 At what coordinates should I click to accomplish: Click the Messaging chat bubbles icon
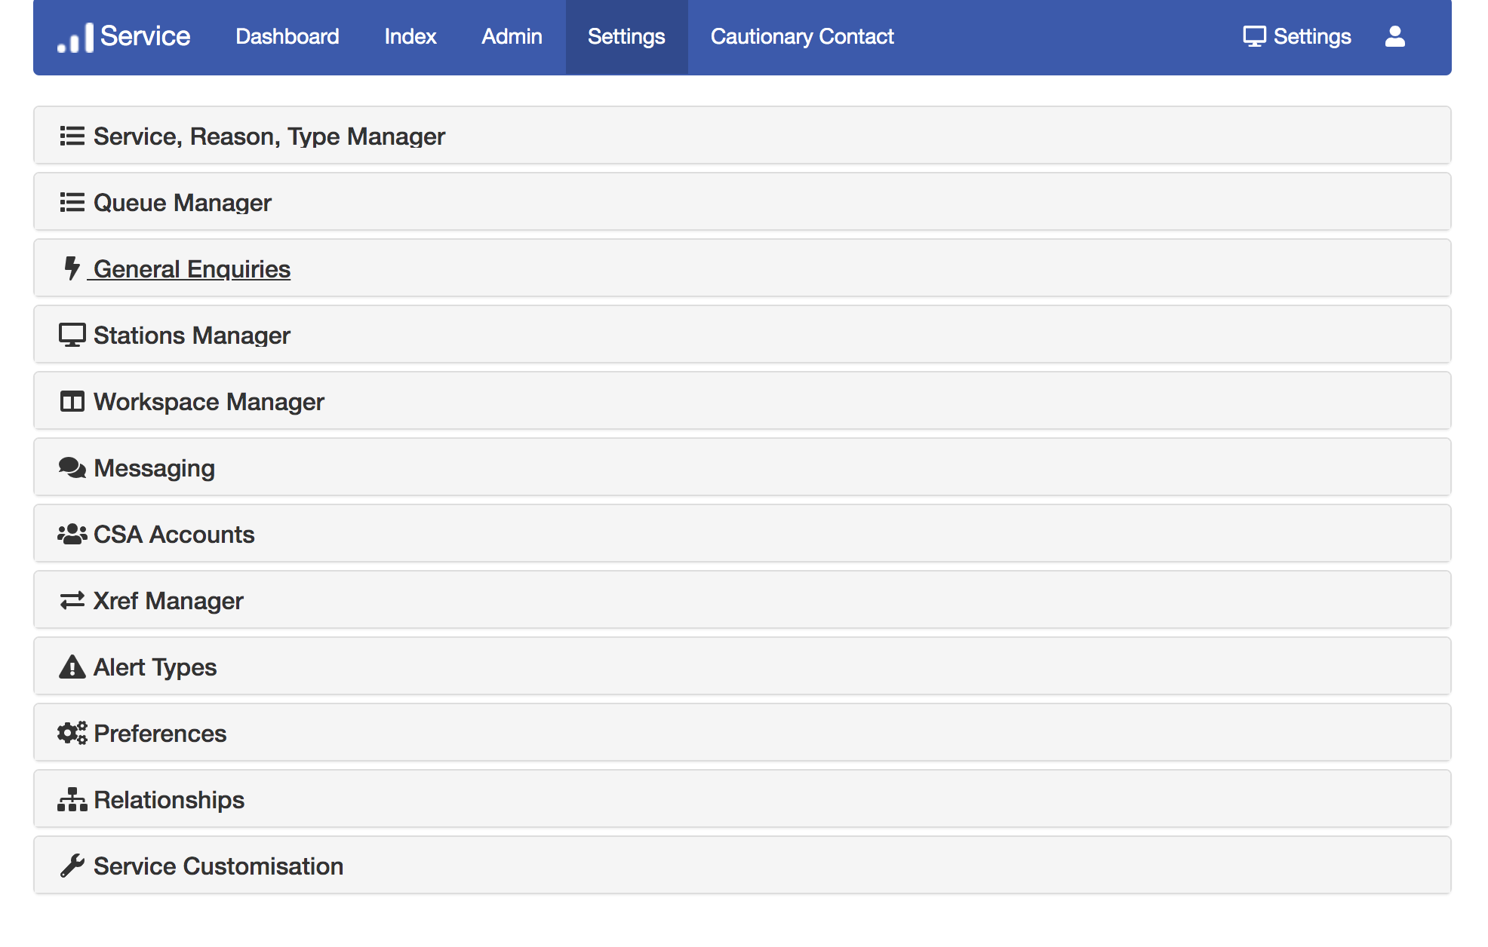pos(72,467)
